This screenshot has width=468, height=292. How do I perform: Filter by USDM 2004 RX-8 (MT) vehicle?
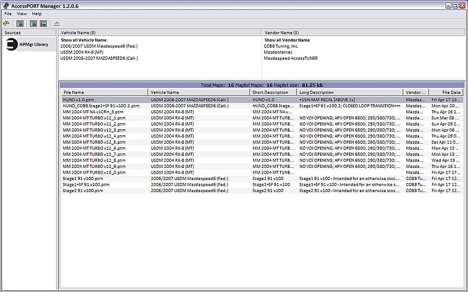pyautogui.click(x=82, y=52)
